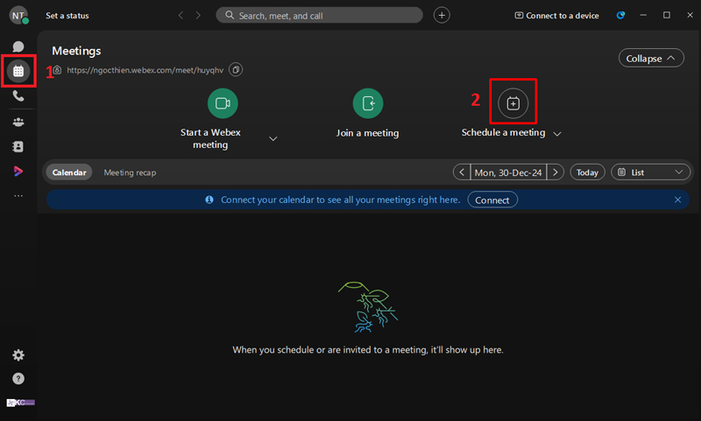This screenshot has width=701, height=421.
Task: Click Set a status
Action: click(x=67, y=16)
